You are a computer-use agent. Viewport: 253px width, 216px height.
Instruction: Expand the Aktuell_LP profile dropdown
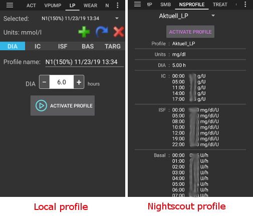(x=213, y=16)
